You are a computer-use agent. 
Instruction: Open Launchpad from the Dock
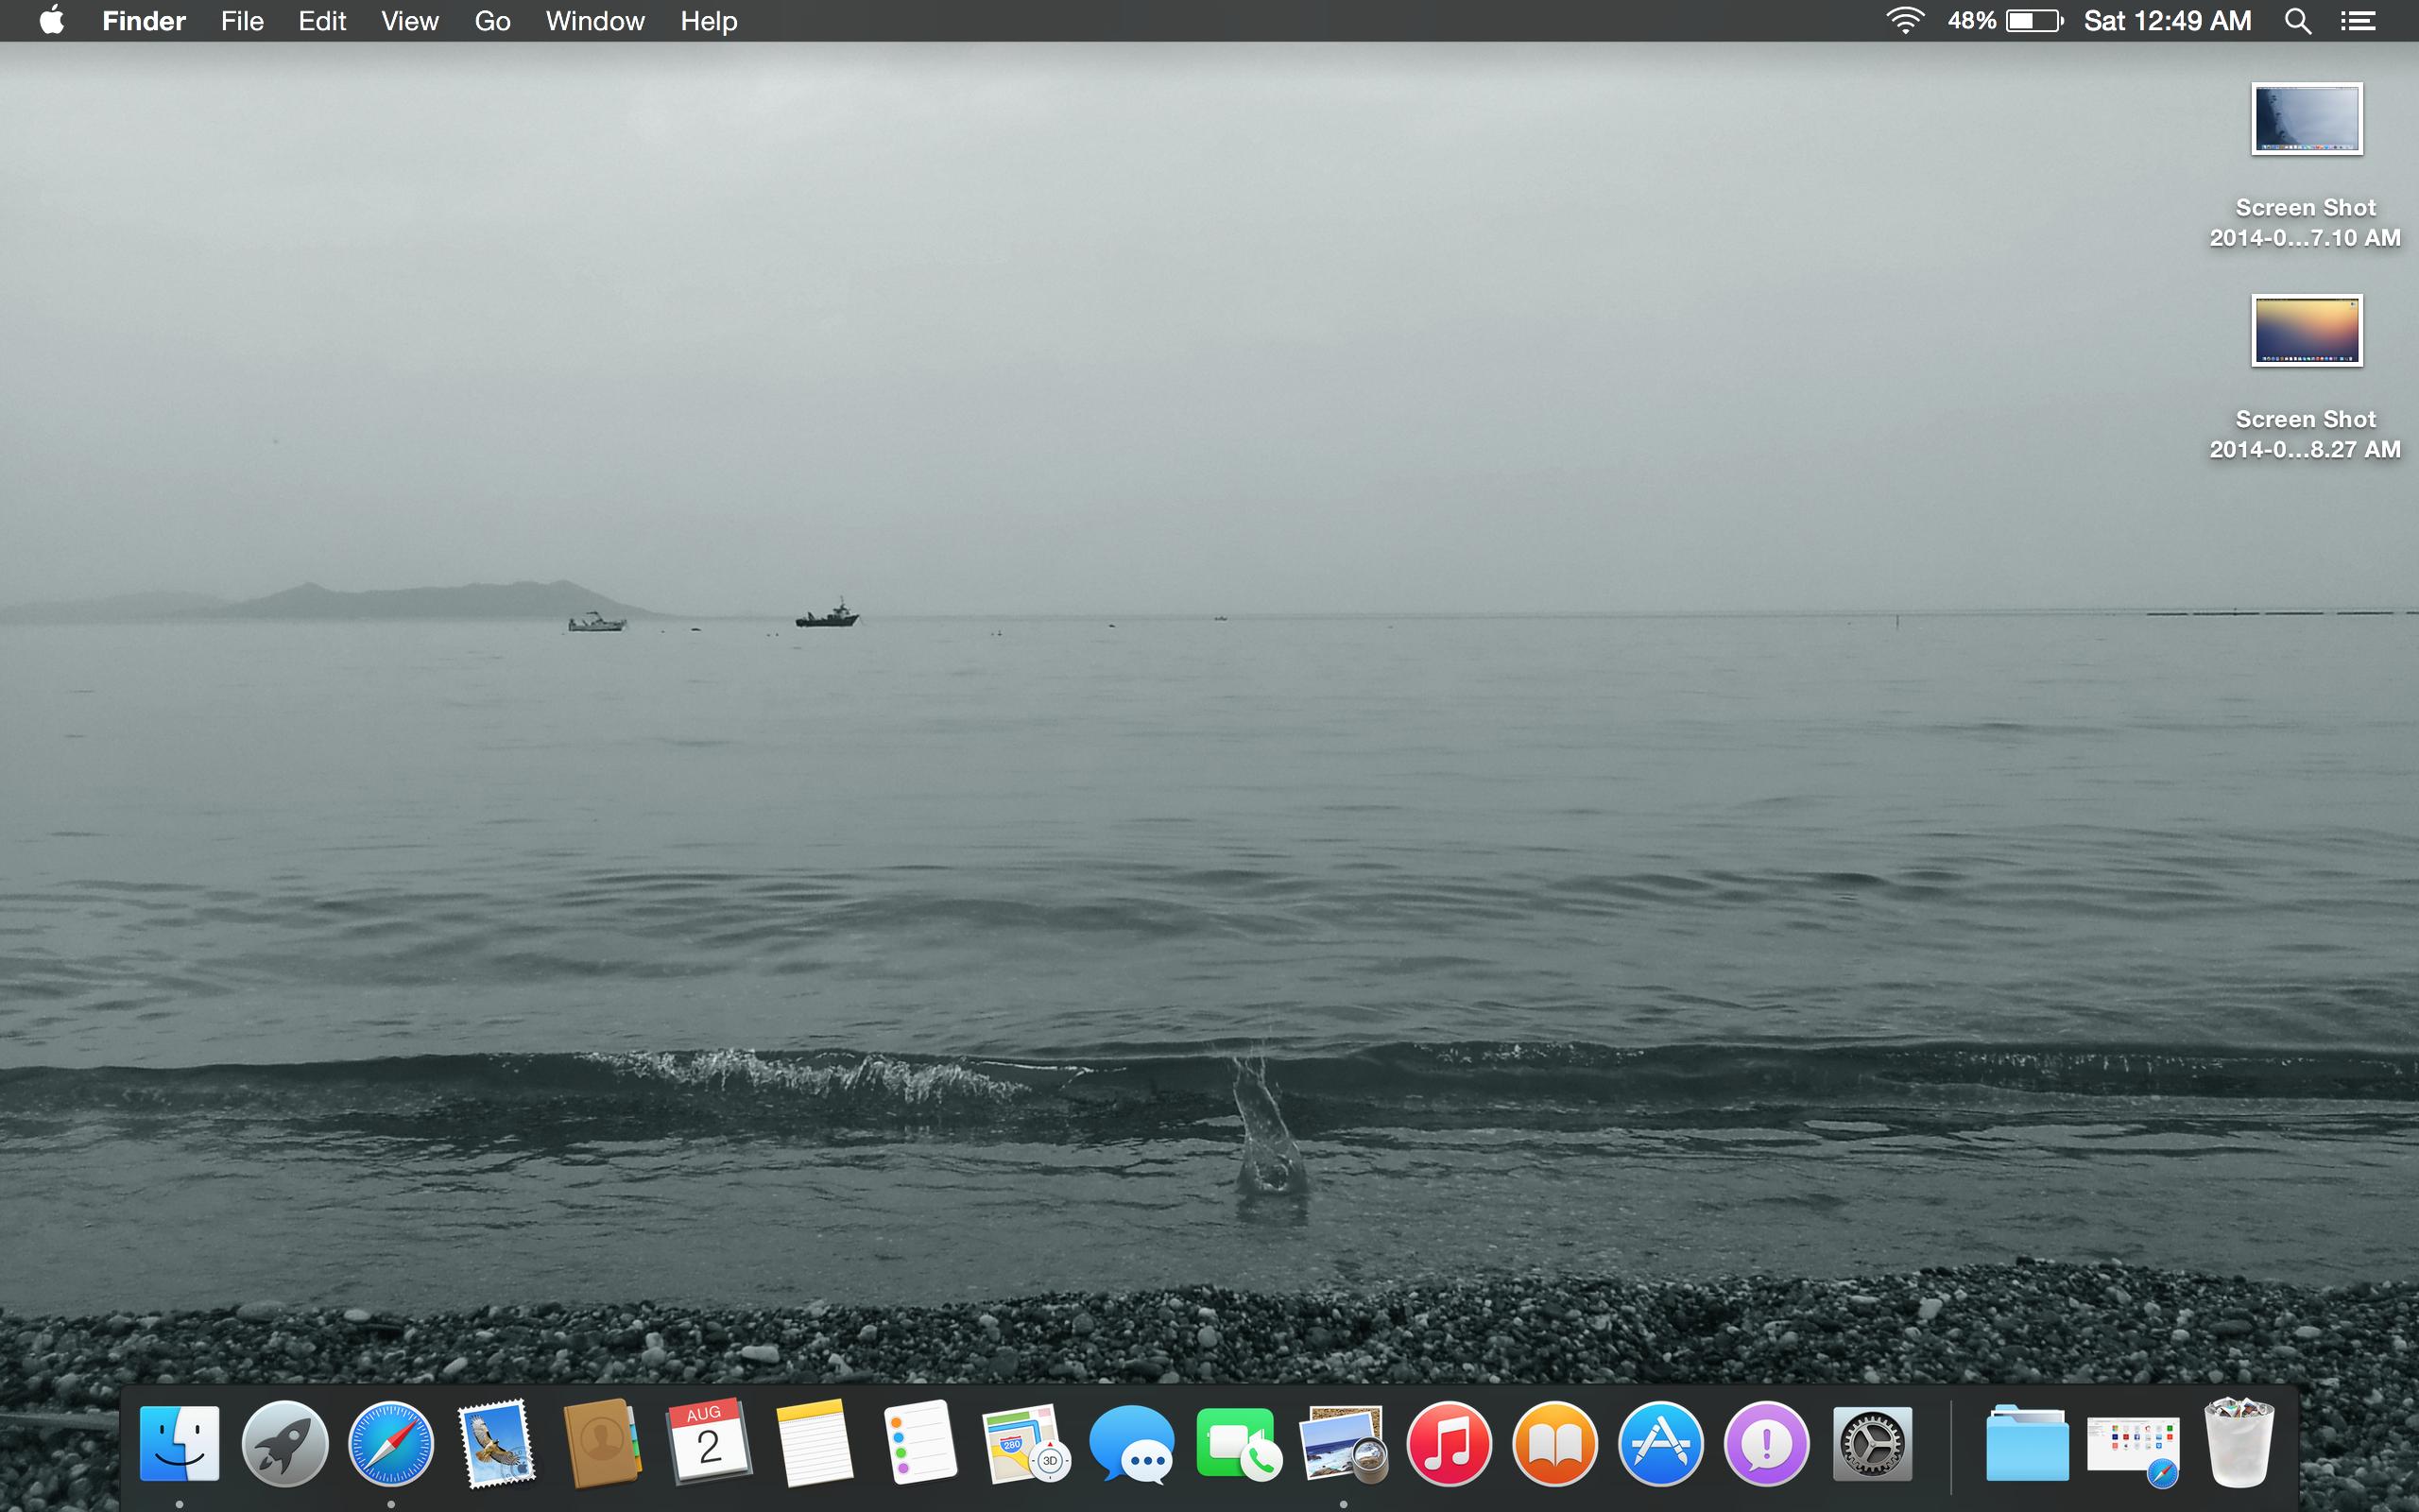(x=284, y=1444)
